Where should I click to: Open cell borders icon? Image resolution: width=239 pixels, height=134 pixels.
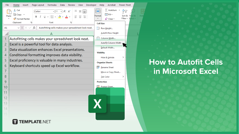[52, 17]
